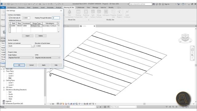Click Delete to remove contour row
The image size is (197, 111).
click(41, 36)
